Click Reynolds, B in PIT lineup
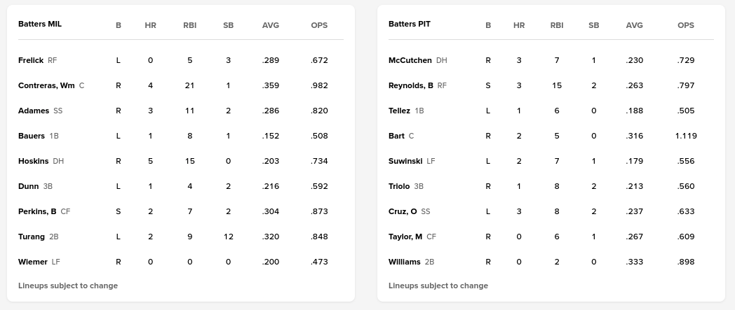735x310 pixels. click(411, 85)
